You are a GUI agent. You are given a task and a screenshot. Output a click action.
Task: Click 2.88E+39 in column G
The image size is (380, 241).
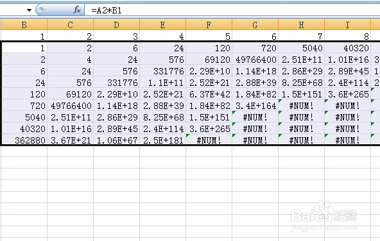pos(255,83)
